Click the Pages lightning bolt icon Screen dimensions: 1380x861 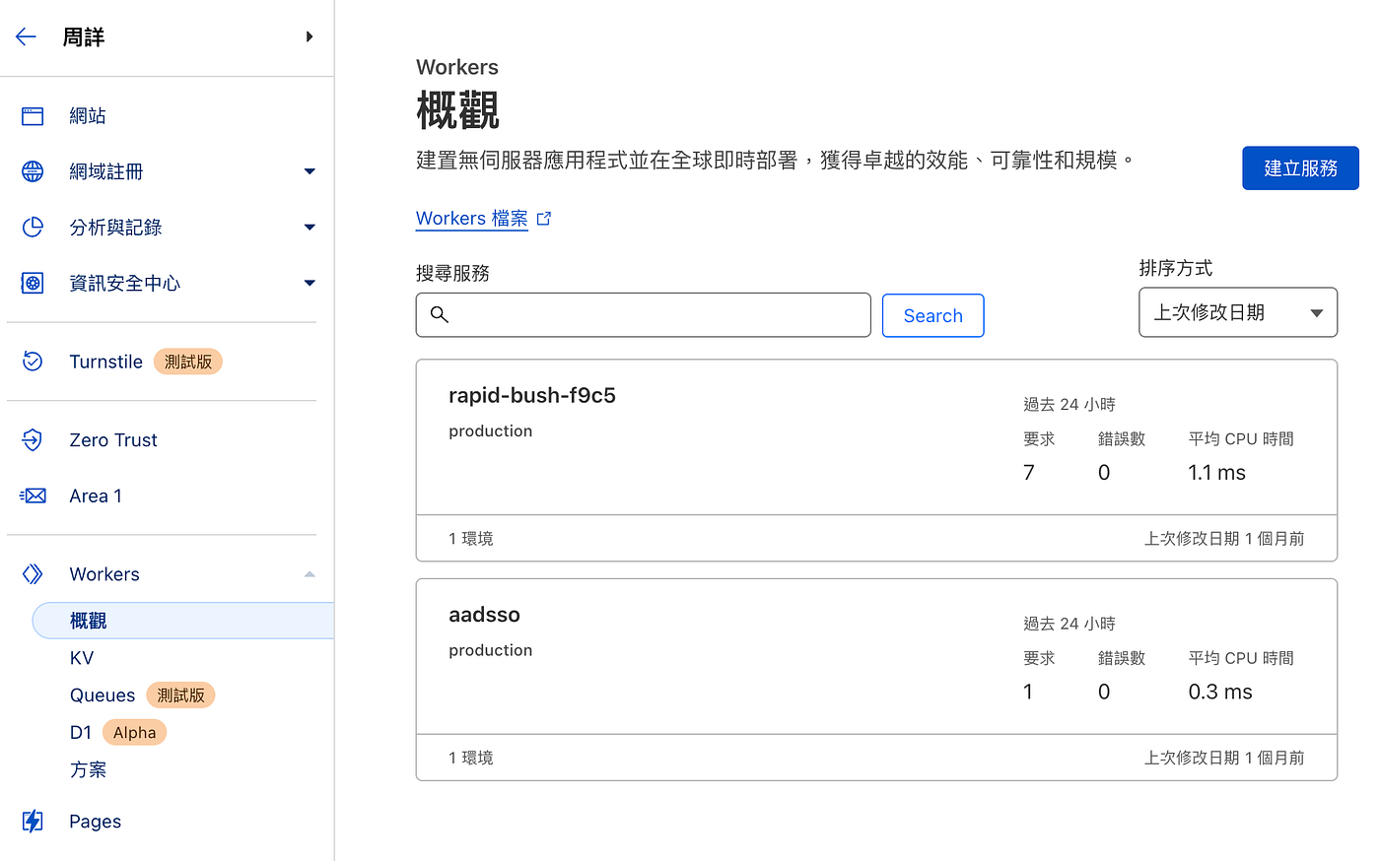pyautogui.click(x=33, y=821)
